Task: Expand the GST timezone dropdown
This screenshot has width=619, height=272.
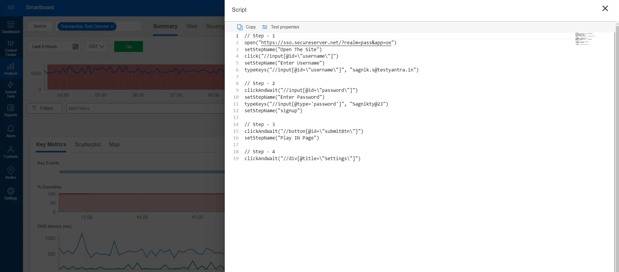Action: pos(97,46)
